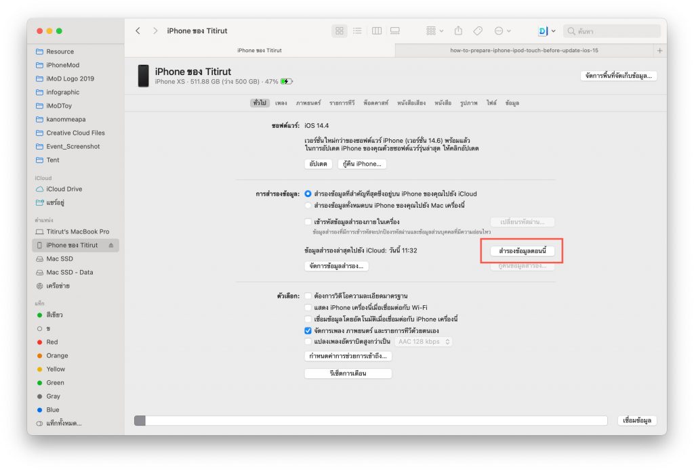Open the AAC 128 kbps bitrate dropdown

(x=424, y=342)
